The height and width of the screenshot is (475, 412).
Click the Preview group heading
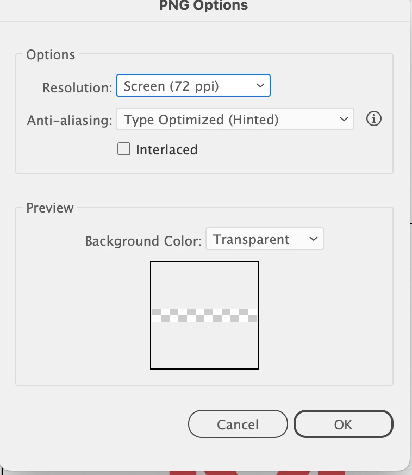coord(50,208)
